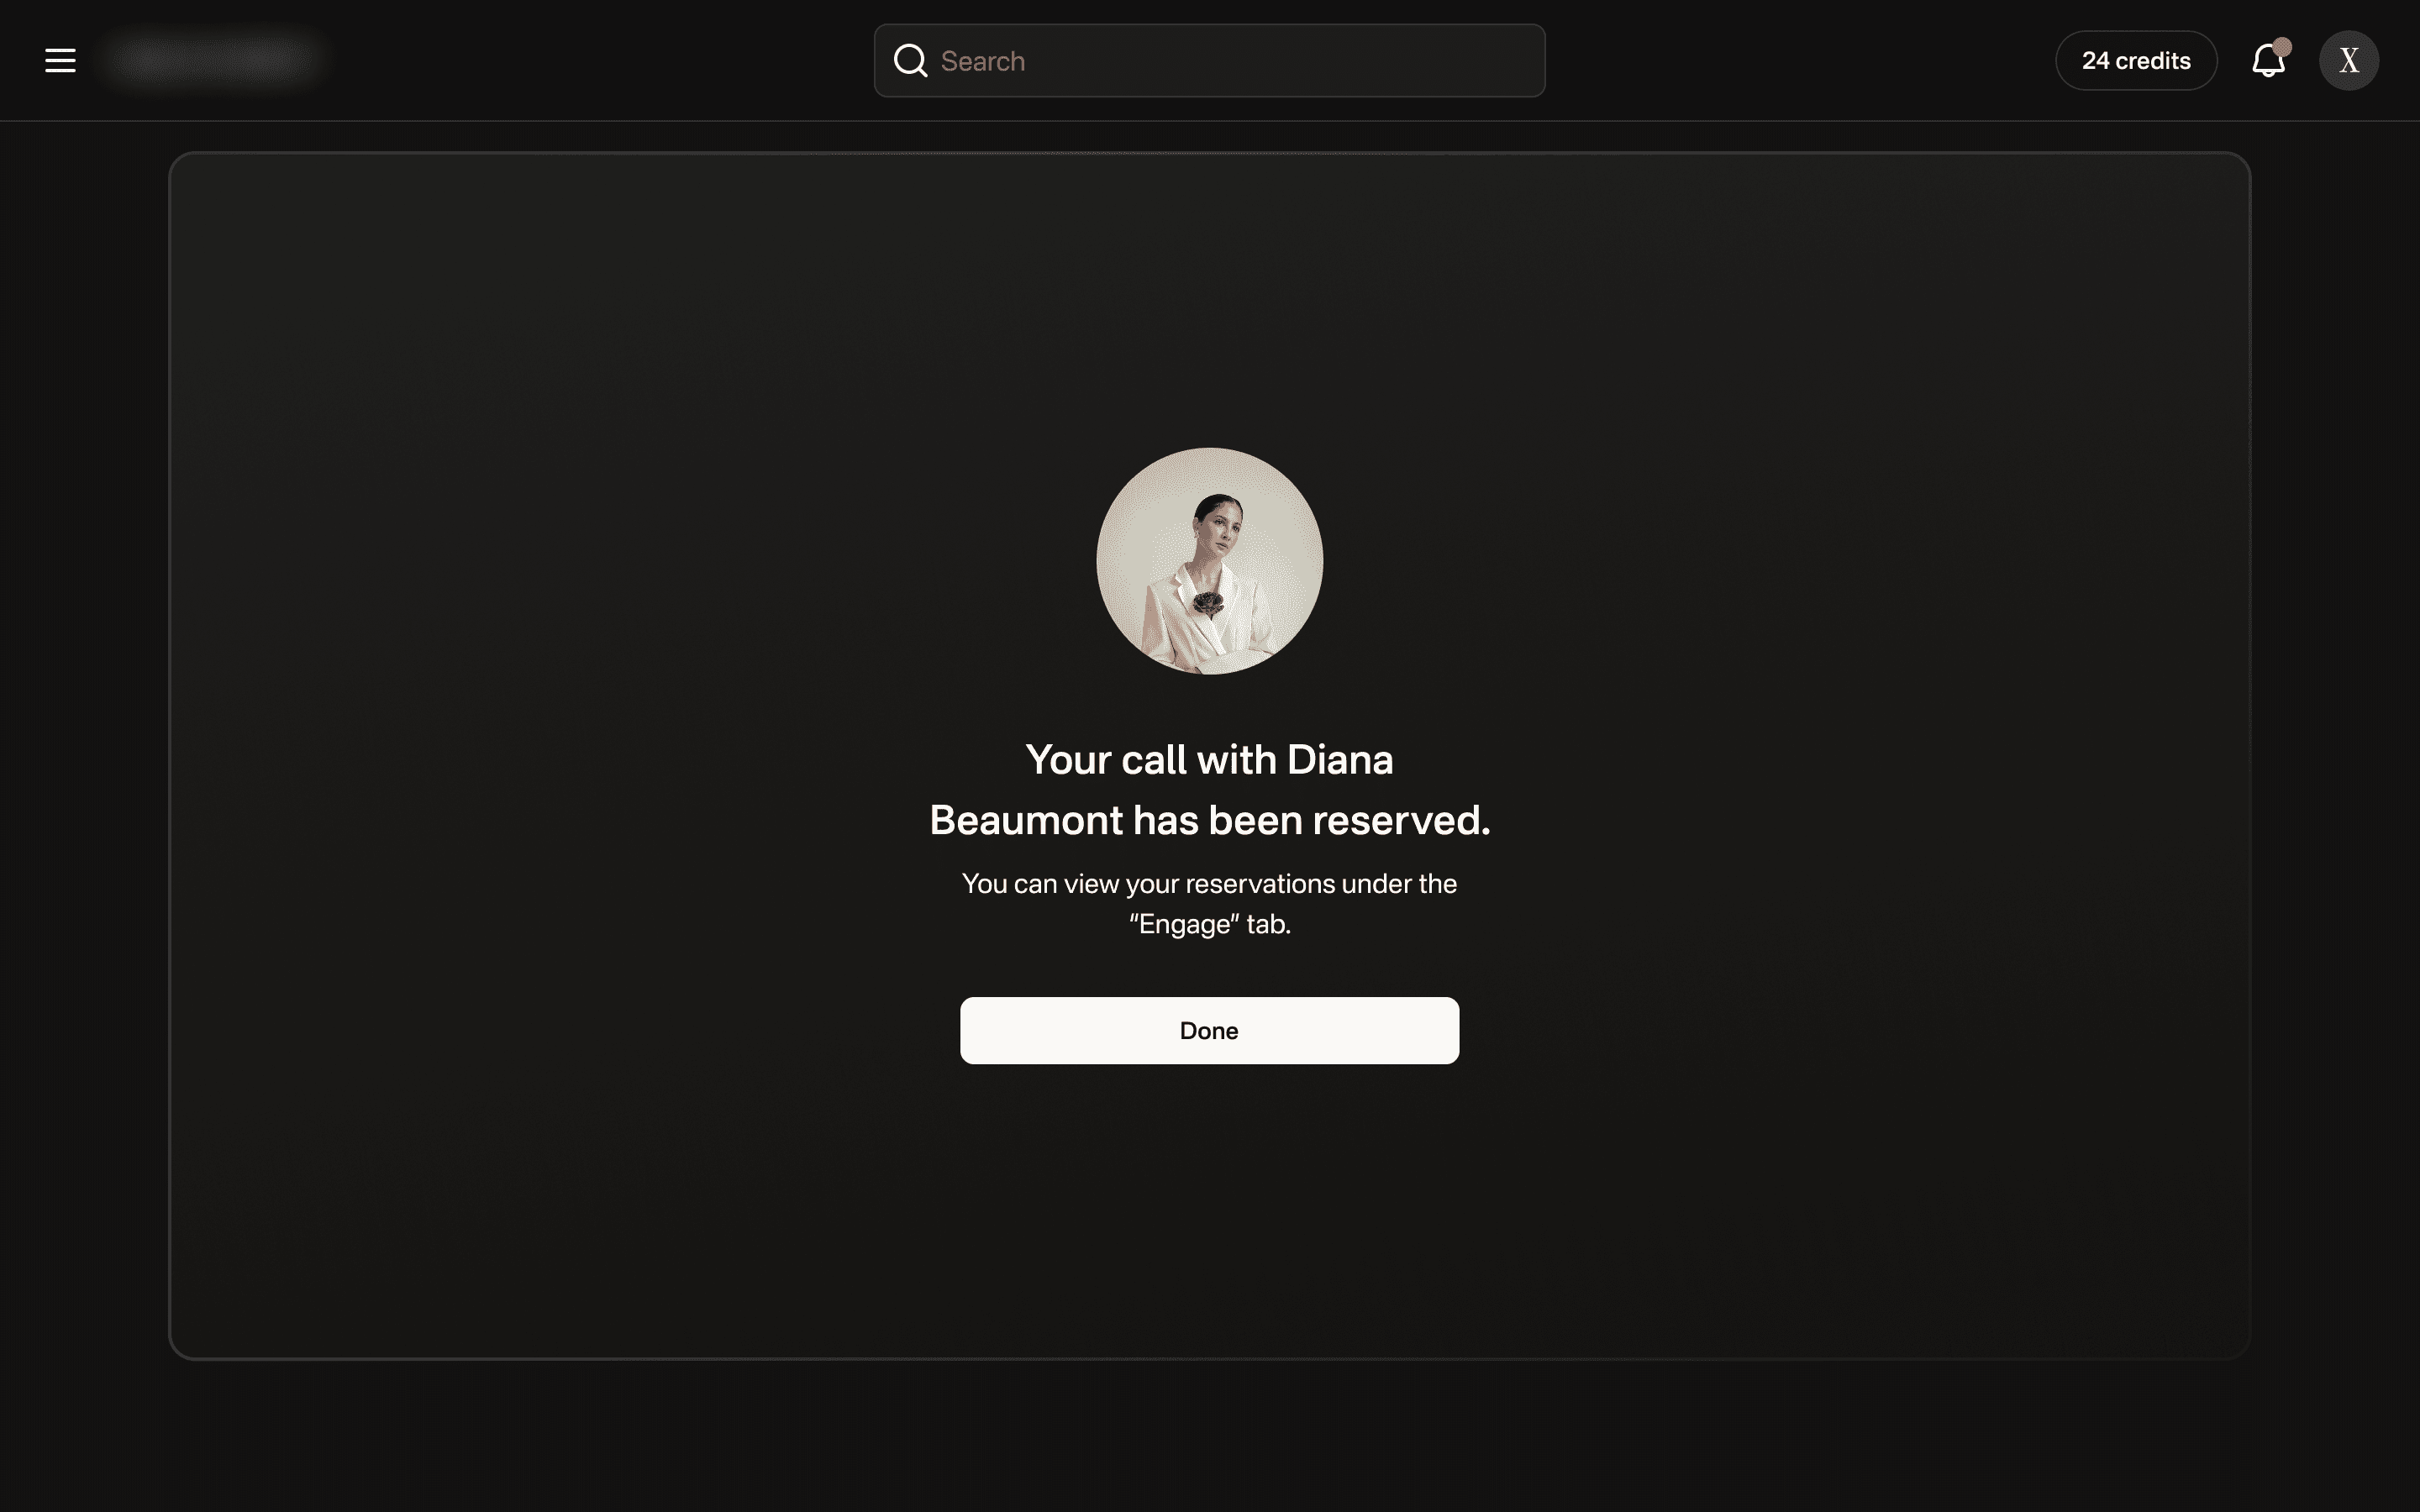The width and height of the screenshot is (2420, 1512).
Task: Click the magnifying glass search icon
Action: (910, 60)
